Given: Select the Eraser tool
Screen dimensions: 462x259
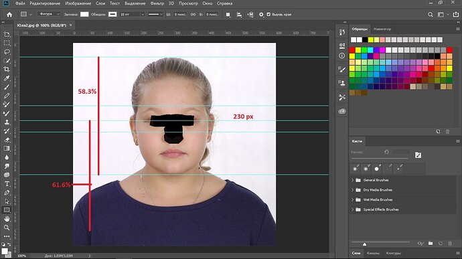Looking at the screenshot, I should 7,140.
